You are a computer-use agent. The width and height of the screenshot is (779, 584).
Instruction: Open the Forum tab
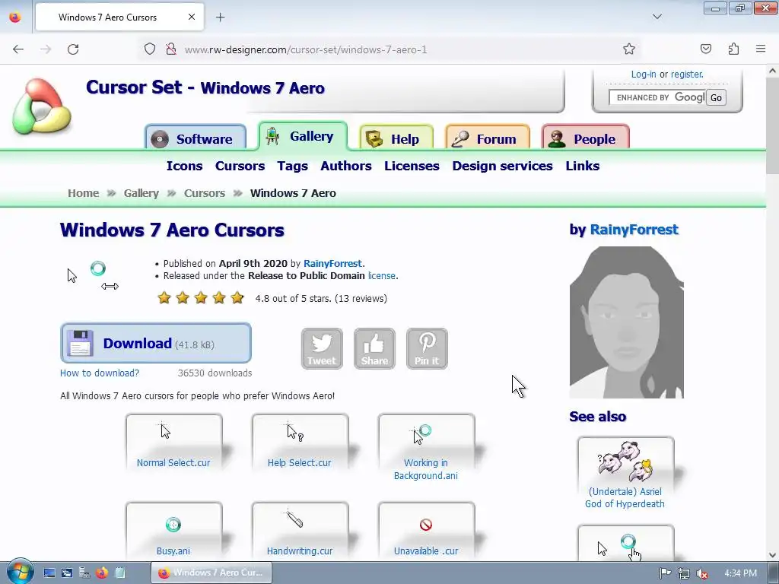pyautogui.click(x=488, y=138)
